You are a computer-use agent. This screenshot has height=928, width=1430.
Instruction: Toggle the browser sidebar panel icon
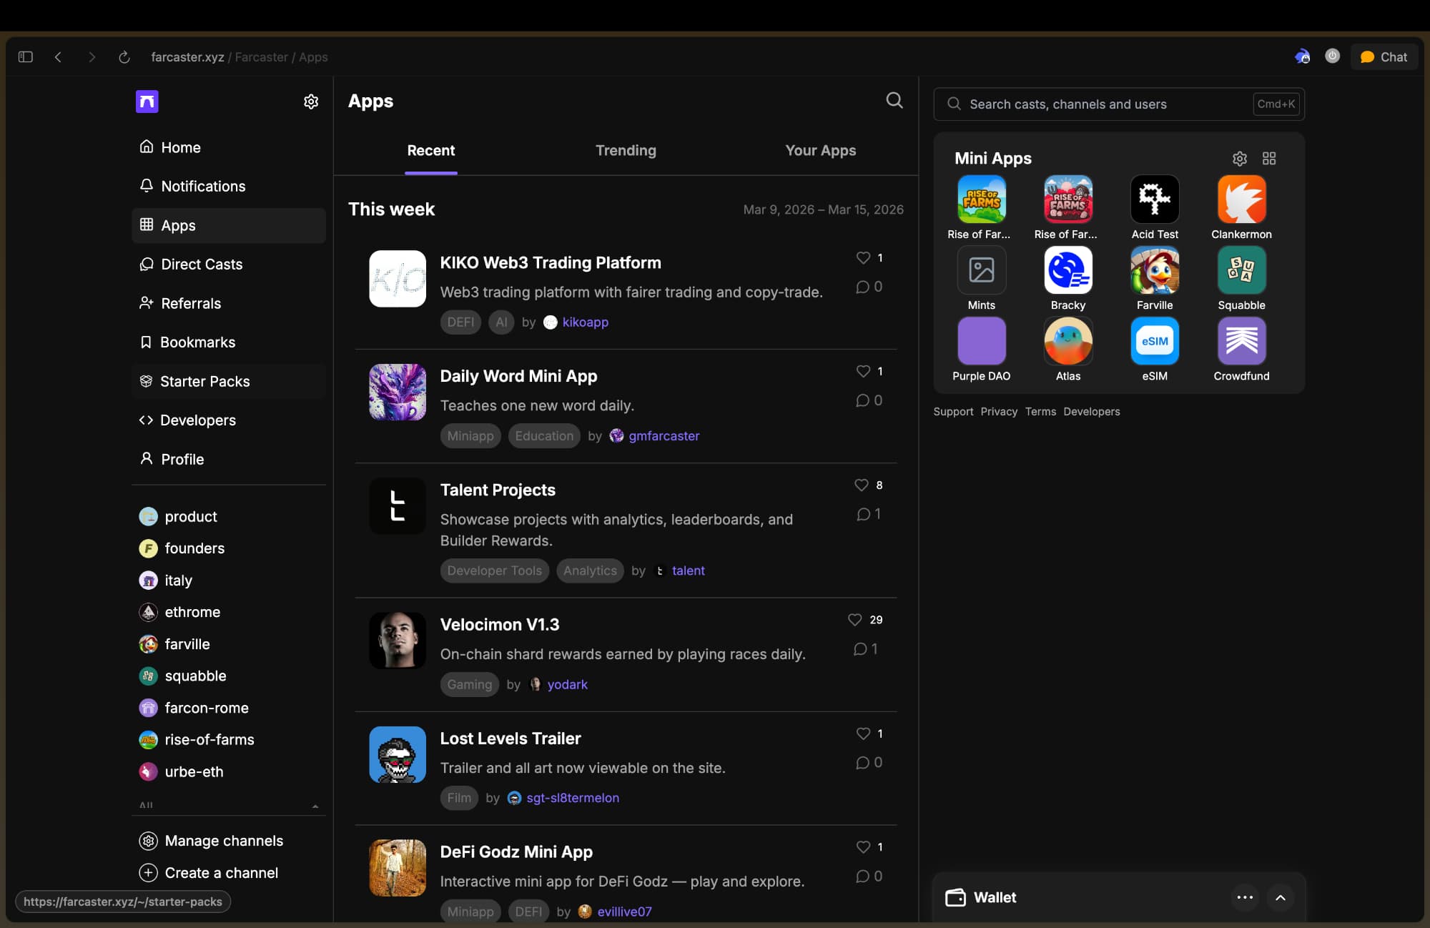pyautogui.click(x=26, y=57)
